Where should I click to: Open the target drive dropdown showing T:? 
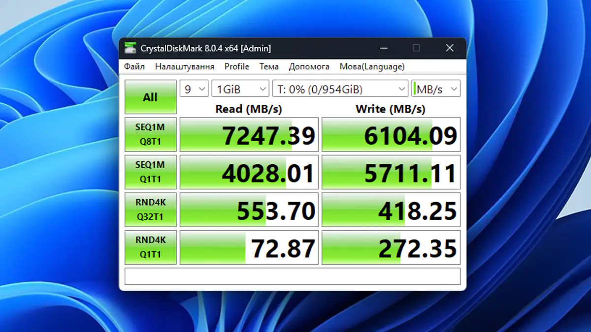pyautogui.click(x=340, y=89)
